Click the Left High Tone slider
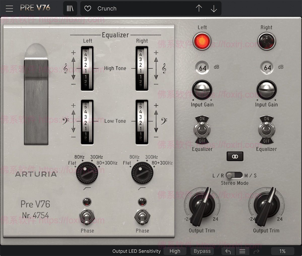Image resolution: width=302 pixels, height=256 pixels. (87, 68)
